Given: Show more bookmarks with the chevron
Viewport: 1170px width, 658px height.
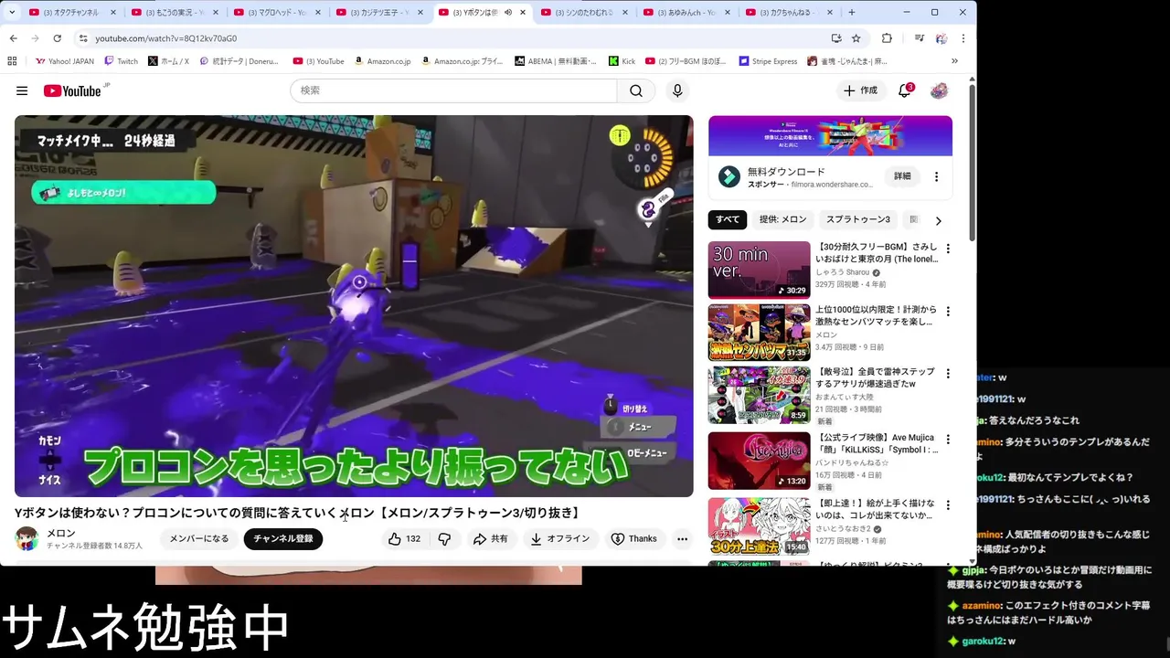Looking at the screenshot, I should click(x=954, y=61).
